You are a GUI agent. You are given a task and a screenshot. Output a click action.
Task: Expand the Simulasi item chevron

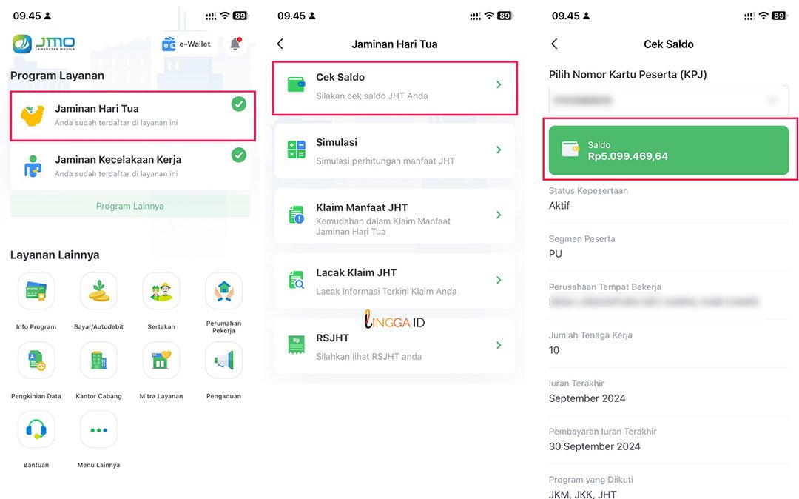(x=499, y=150)
